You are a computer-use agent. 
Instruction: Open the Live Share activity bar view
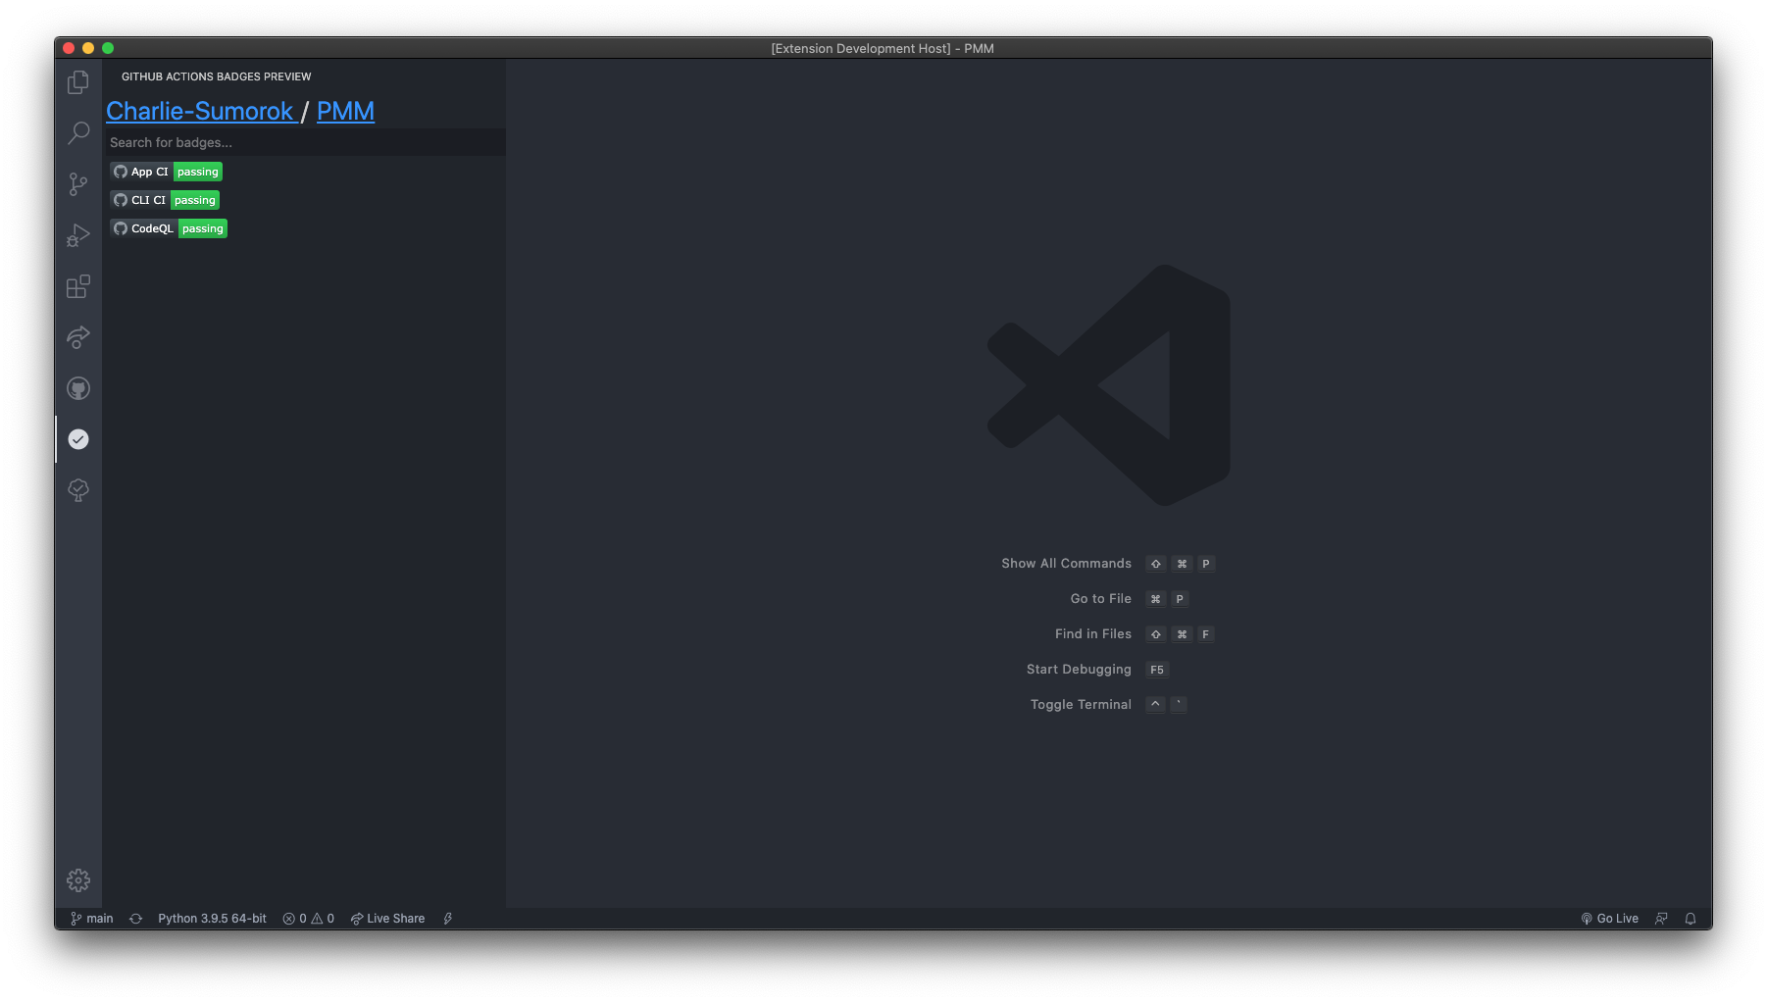(78, 337)
